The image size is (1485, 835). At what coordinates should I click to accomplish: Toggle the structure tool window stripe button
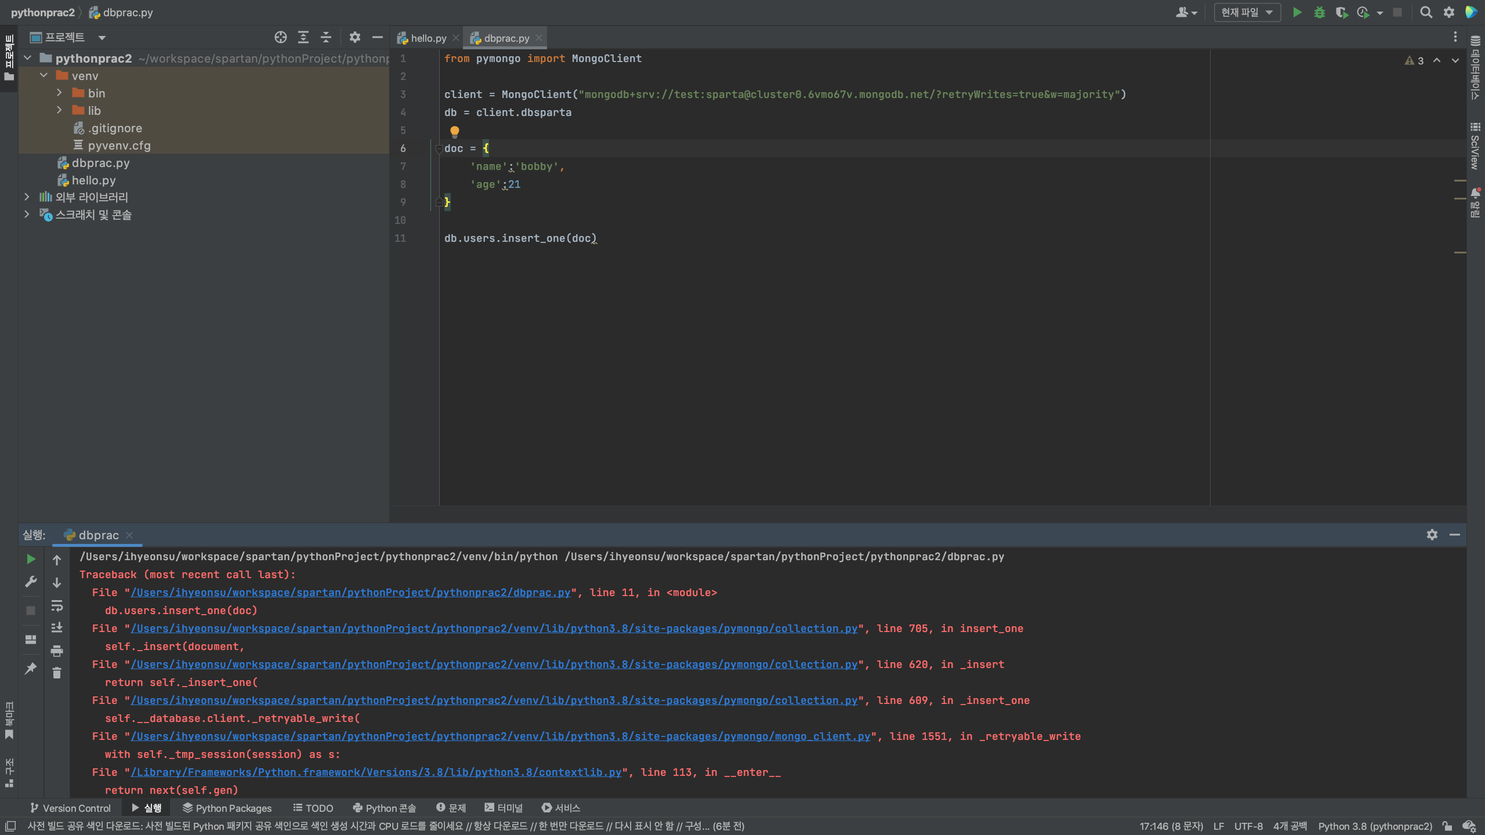9,773
